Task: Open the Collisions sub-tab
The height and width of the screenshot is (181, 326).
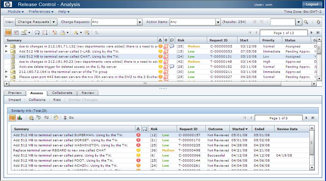Action: coord(37,100)
